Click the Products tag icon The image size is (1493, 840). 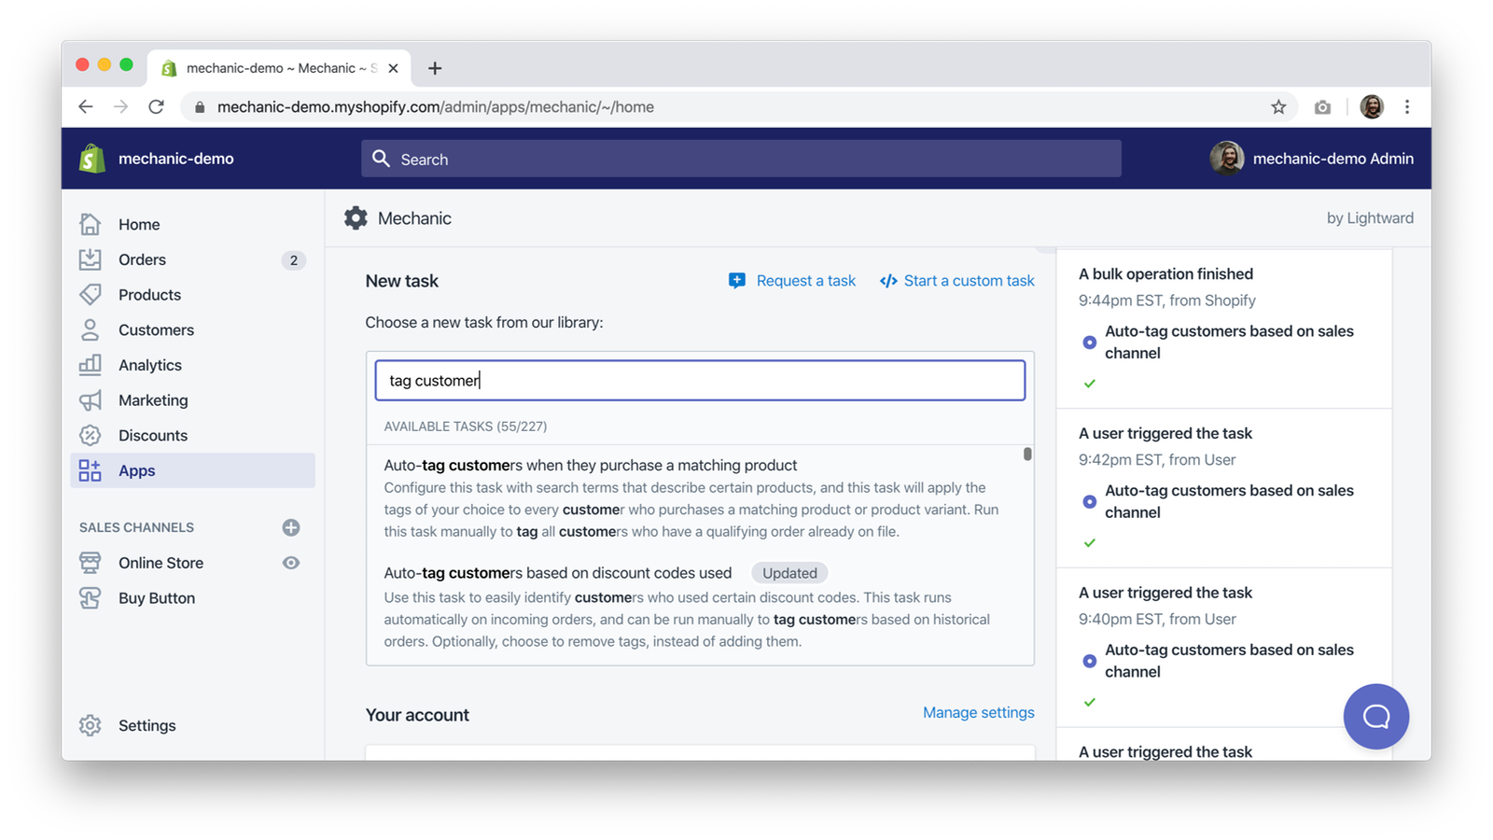pyautogui.click(x=91, y=295)
